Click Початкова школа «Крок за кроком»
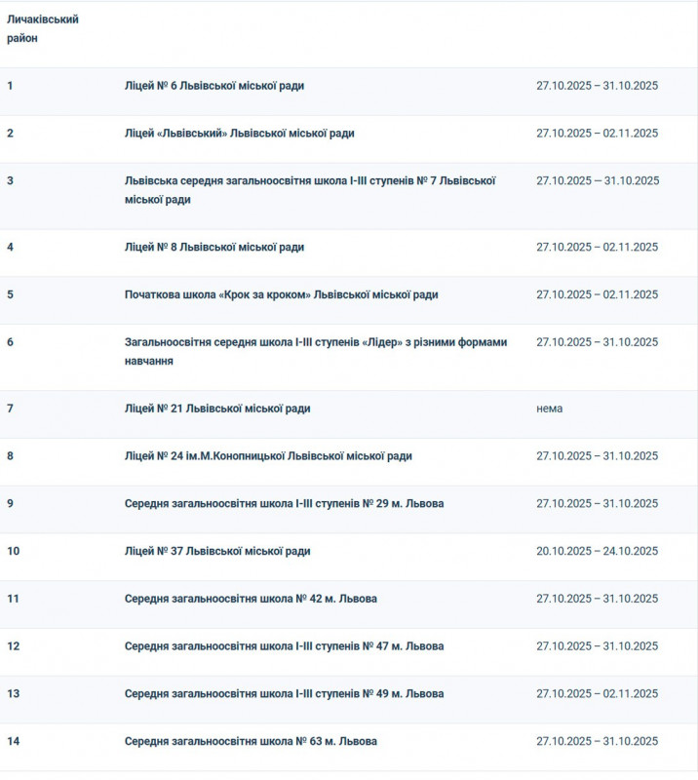 coord(281,294)
